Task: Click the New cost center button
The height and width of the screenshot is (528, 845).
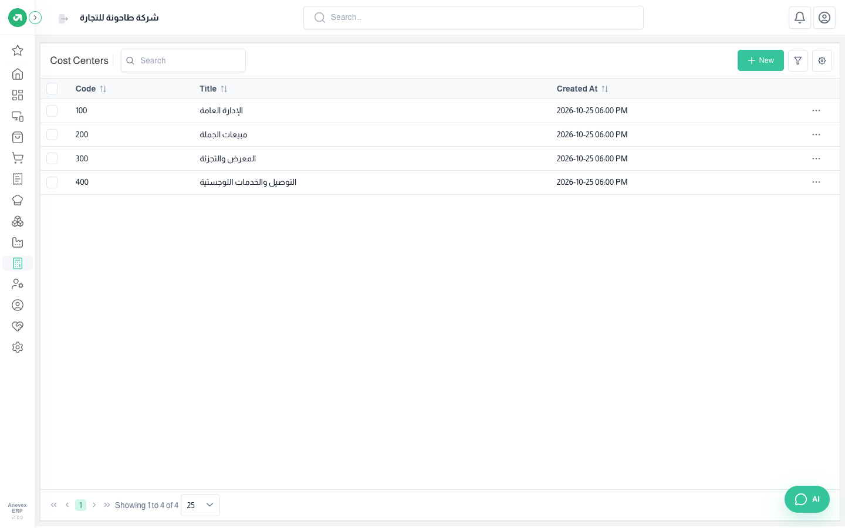Action: pyautogui.click(x=760, y=60)
